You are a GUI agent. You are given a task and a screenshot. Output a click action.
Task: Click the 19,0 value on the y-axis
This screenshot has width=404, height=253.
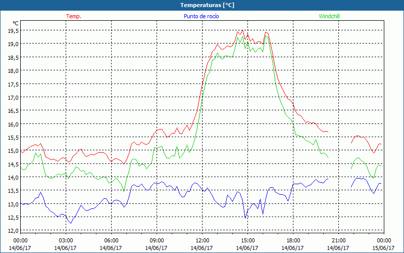14,44
